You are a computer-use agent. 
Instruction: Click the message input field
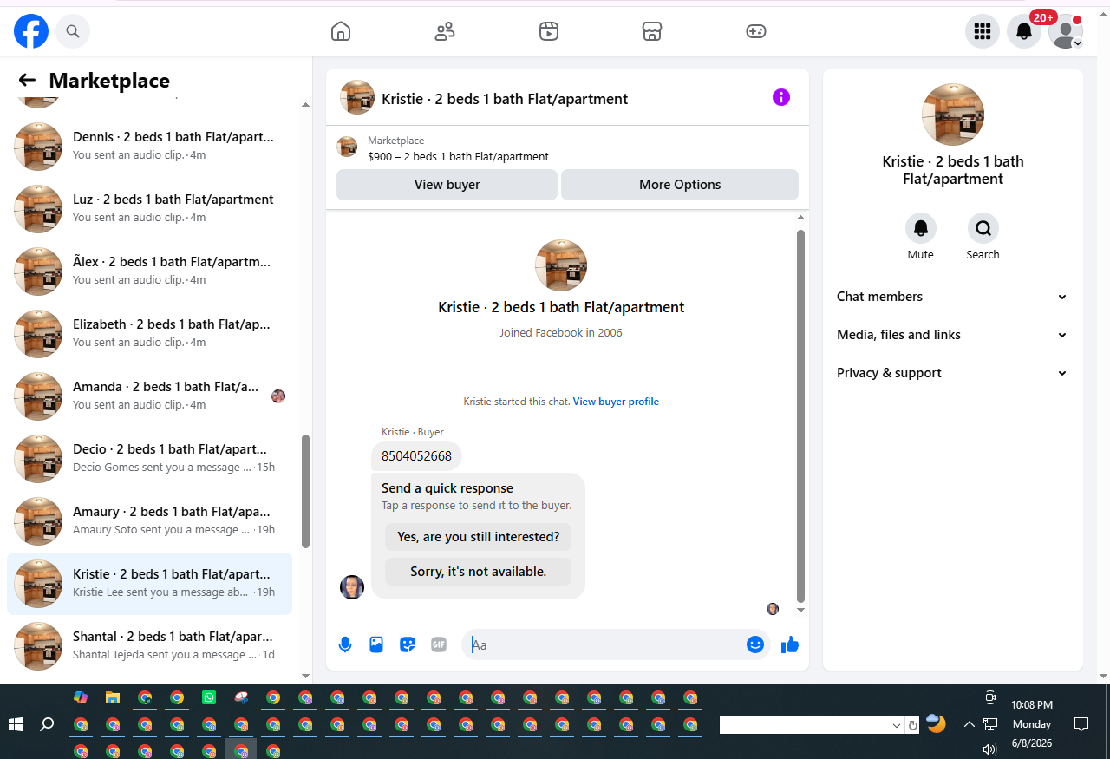[605, 644]
